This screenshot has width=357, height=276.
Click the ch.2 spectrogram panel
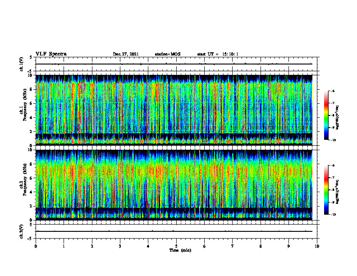[174, 185]
